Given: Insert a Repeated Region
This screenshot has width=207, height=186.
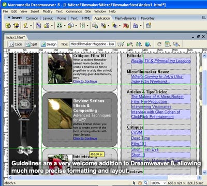Looking at the screenshot, I should pyautogui.click(x=38, y=26).
